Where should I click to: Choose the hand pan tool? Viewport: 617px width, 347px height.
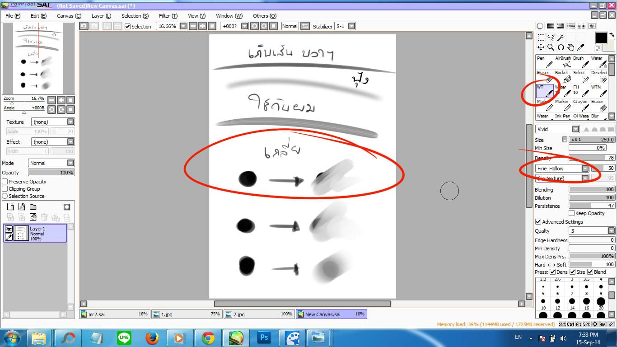point(570,47)
